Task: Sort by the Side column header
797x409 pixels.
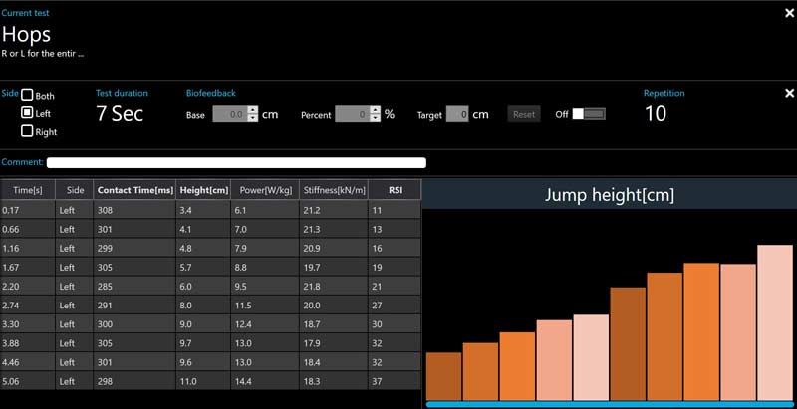Action: tap(74, 190)
